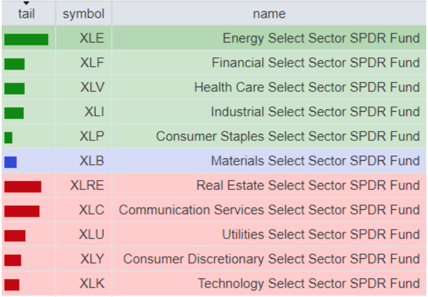Open Energy Select Sector SPDR Fund row
Image resolution: width=428 pixels, height=297 pixels.
321,39
